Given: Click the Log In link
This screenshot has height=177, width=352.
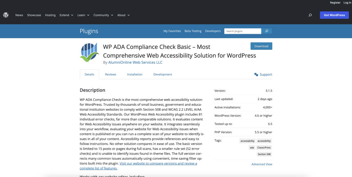Looking at the screenshot, I should coord(347,3).
